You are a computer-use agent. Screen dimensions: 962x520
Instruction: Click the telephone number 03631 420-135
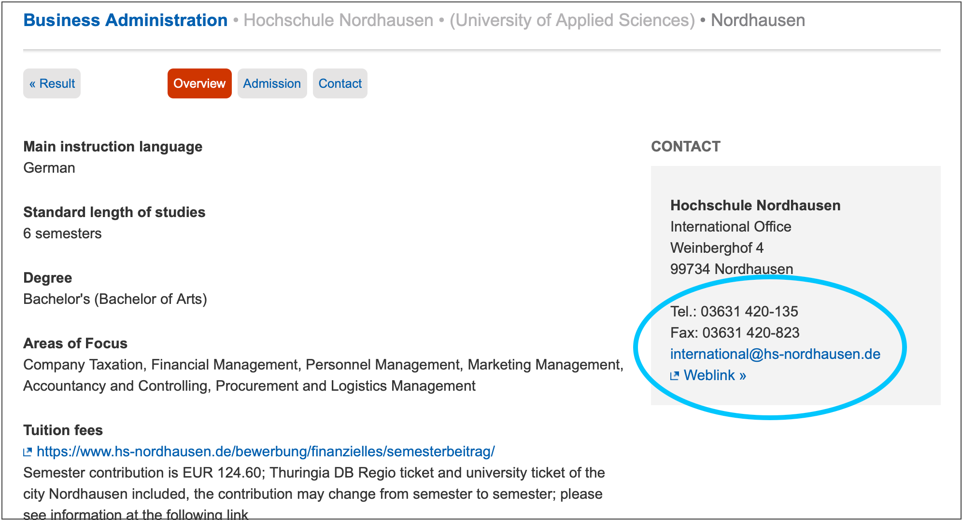point(749,312)
